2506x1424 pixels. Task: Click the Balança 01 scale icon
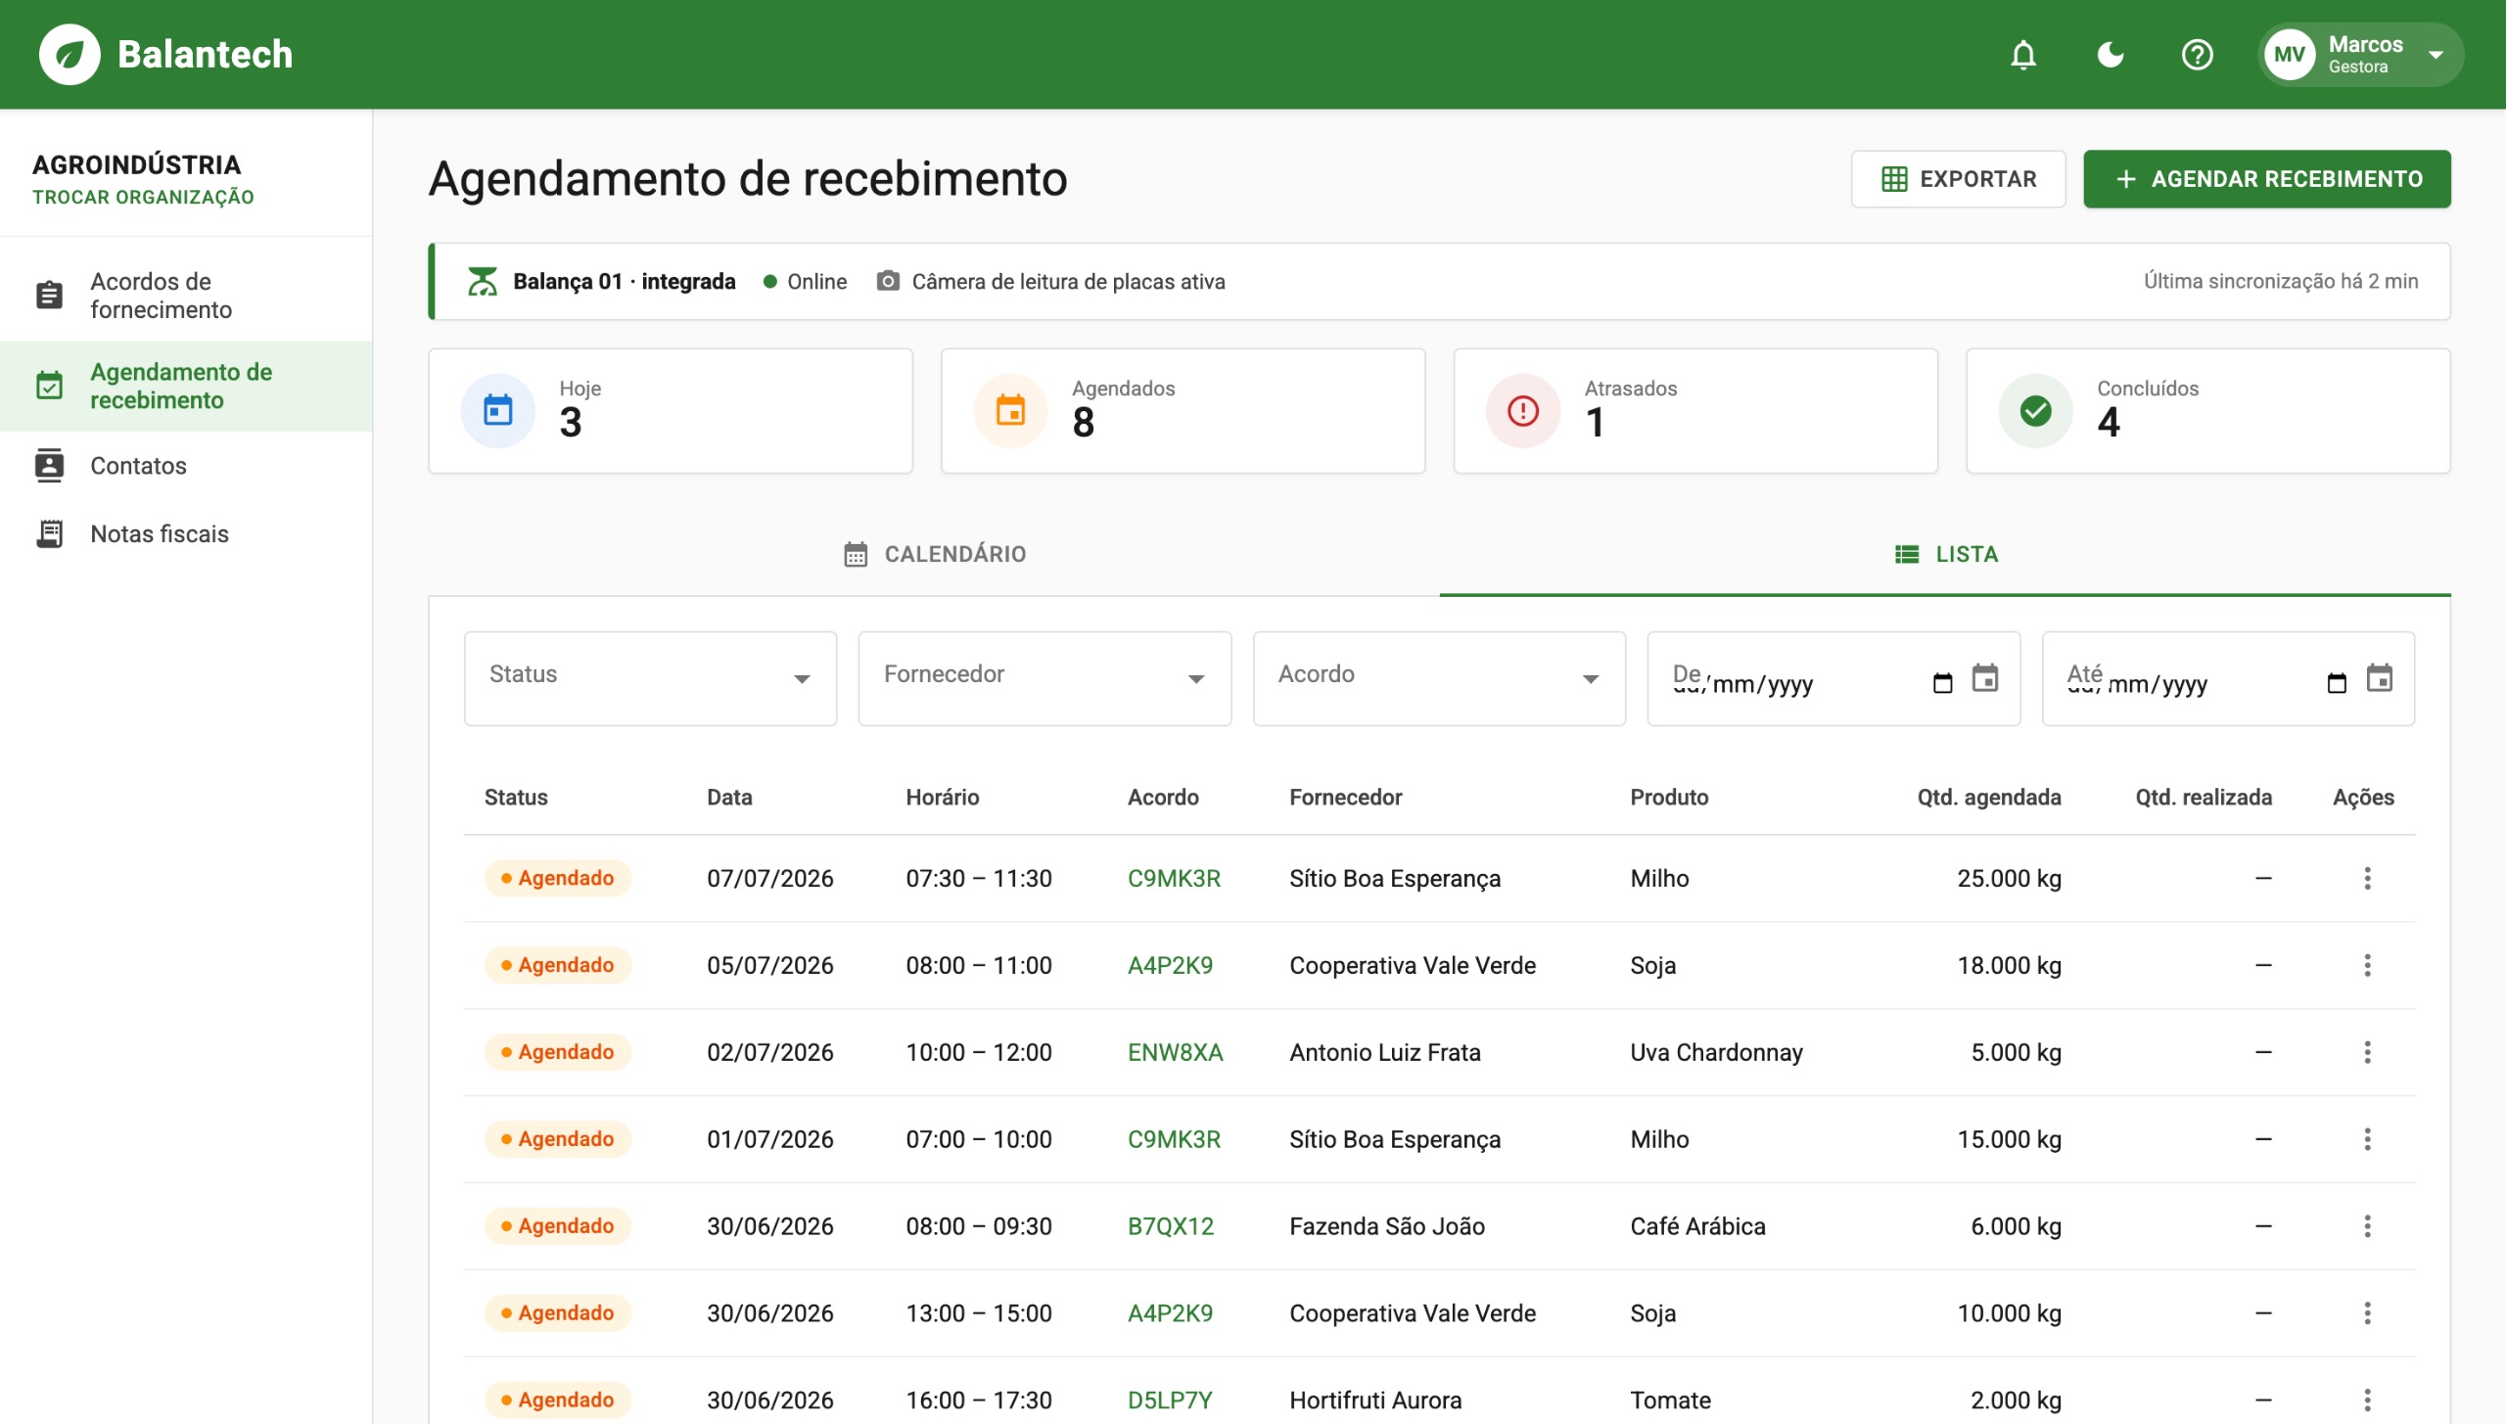[482, 282]
